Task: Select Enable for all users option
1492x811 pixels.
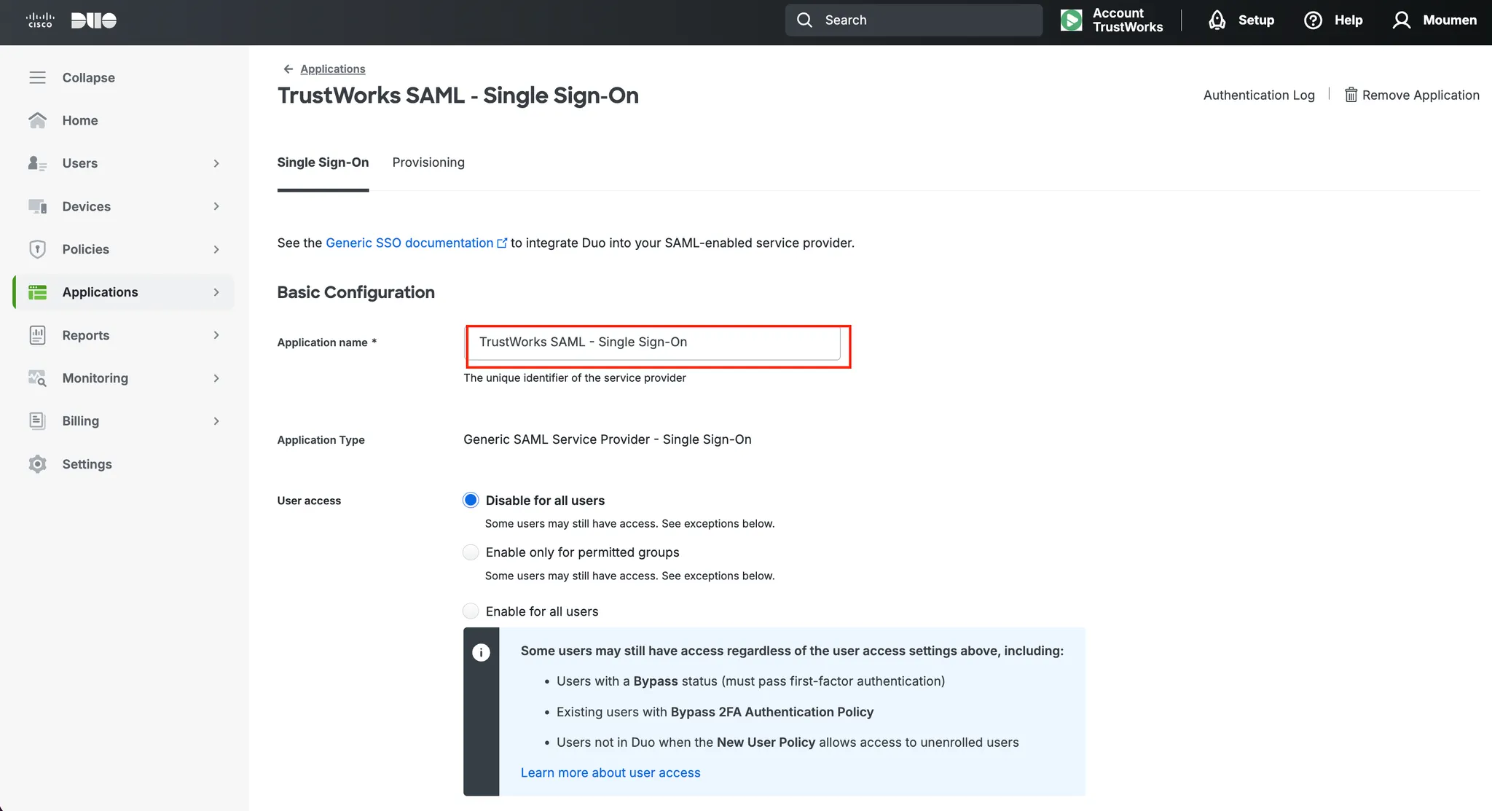Action: [471, 611]
